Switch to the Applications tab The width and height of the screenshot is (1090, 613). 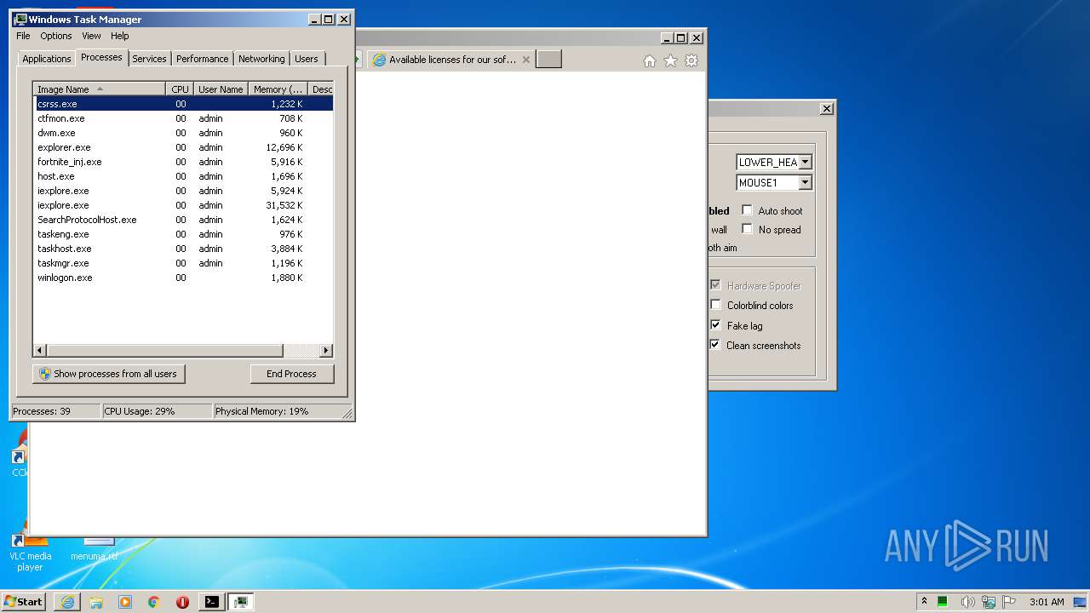point(46,59)
